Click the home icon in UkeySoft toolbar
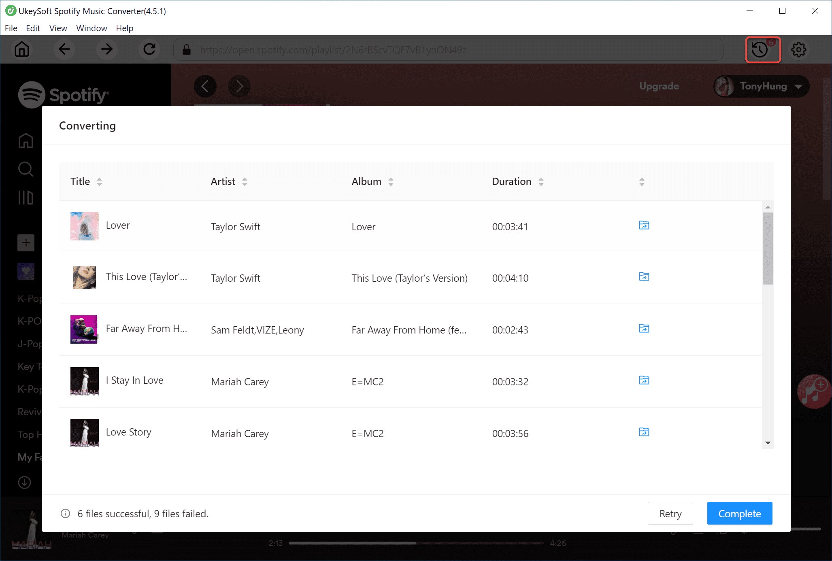Viewport: 832px width, 561px height. [21, 49]
